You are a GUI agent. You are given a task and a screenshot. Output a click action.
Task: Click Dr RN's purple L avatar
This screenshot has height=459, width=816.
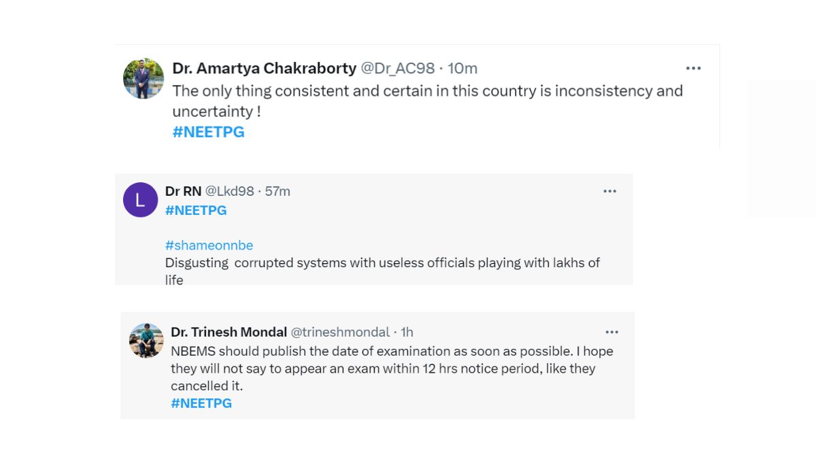[x=140, y=200]
